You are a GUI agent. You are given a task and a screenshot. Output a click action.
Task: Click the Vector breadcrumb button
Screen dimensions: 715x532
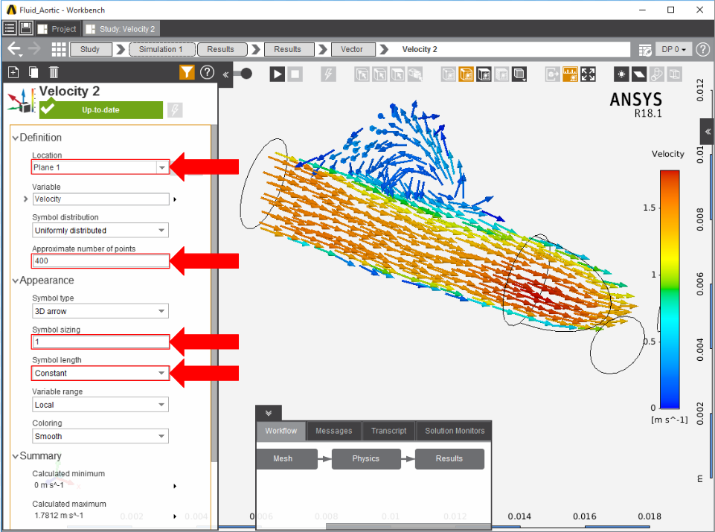pyautogui.click(x=353, y=49)
